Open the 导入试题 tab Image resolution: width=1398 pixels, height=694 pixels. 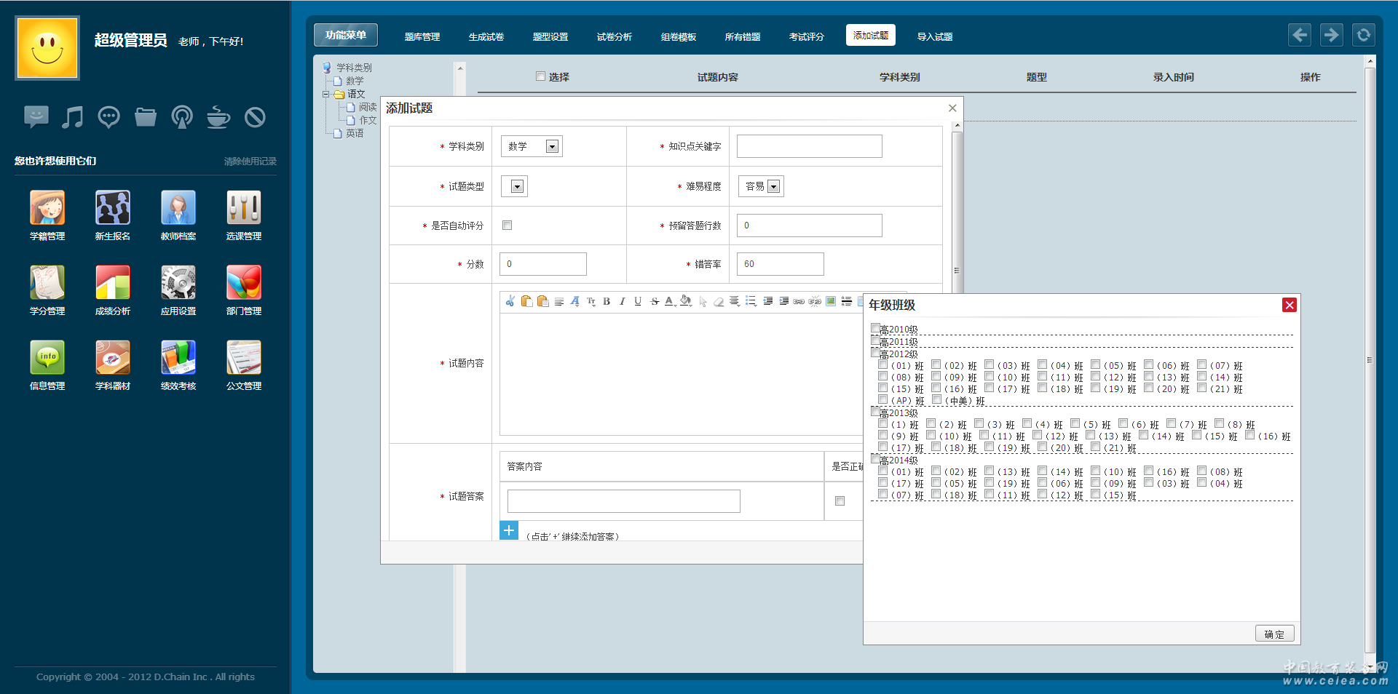click(x=934, y=36)
